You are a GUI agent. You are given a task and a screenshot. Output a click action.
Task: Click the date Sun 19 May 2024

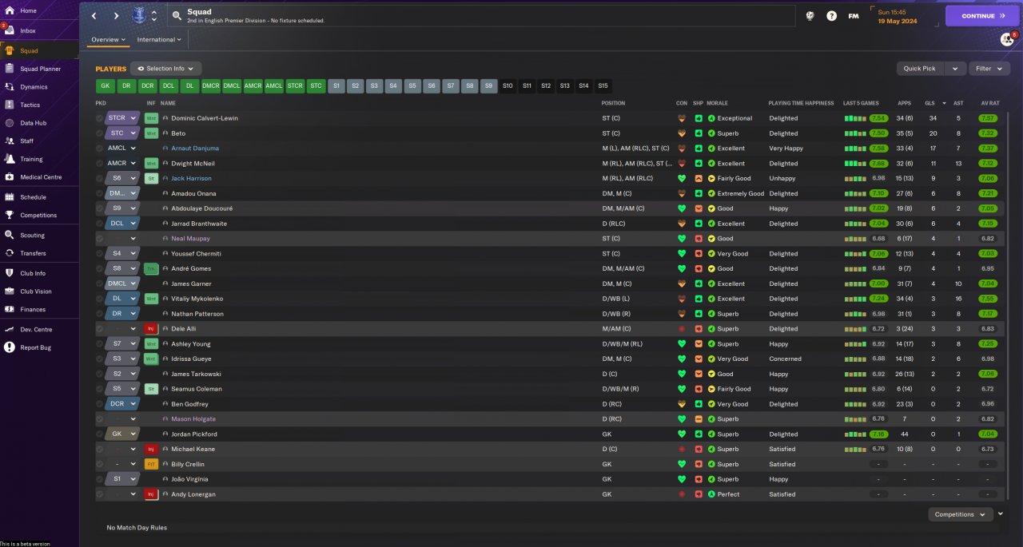point(899,16)
